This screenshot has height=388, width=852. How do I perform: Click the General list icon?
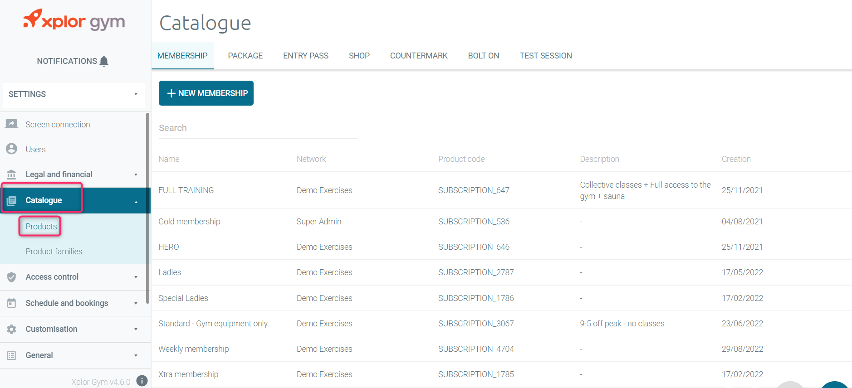click(11, 355)
